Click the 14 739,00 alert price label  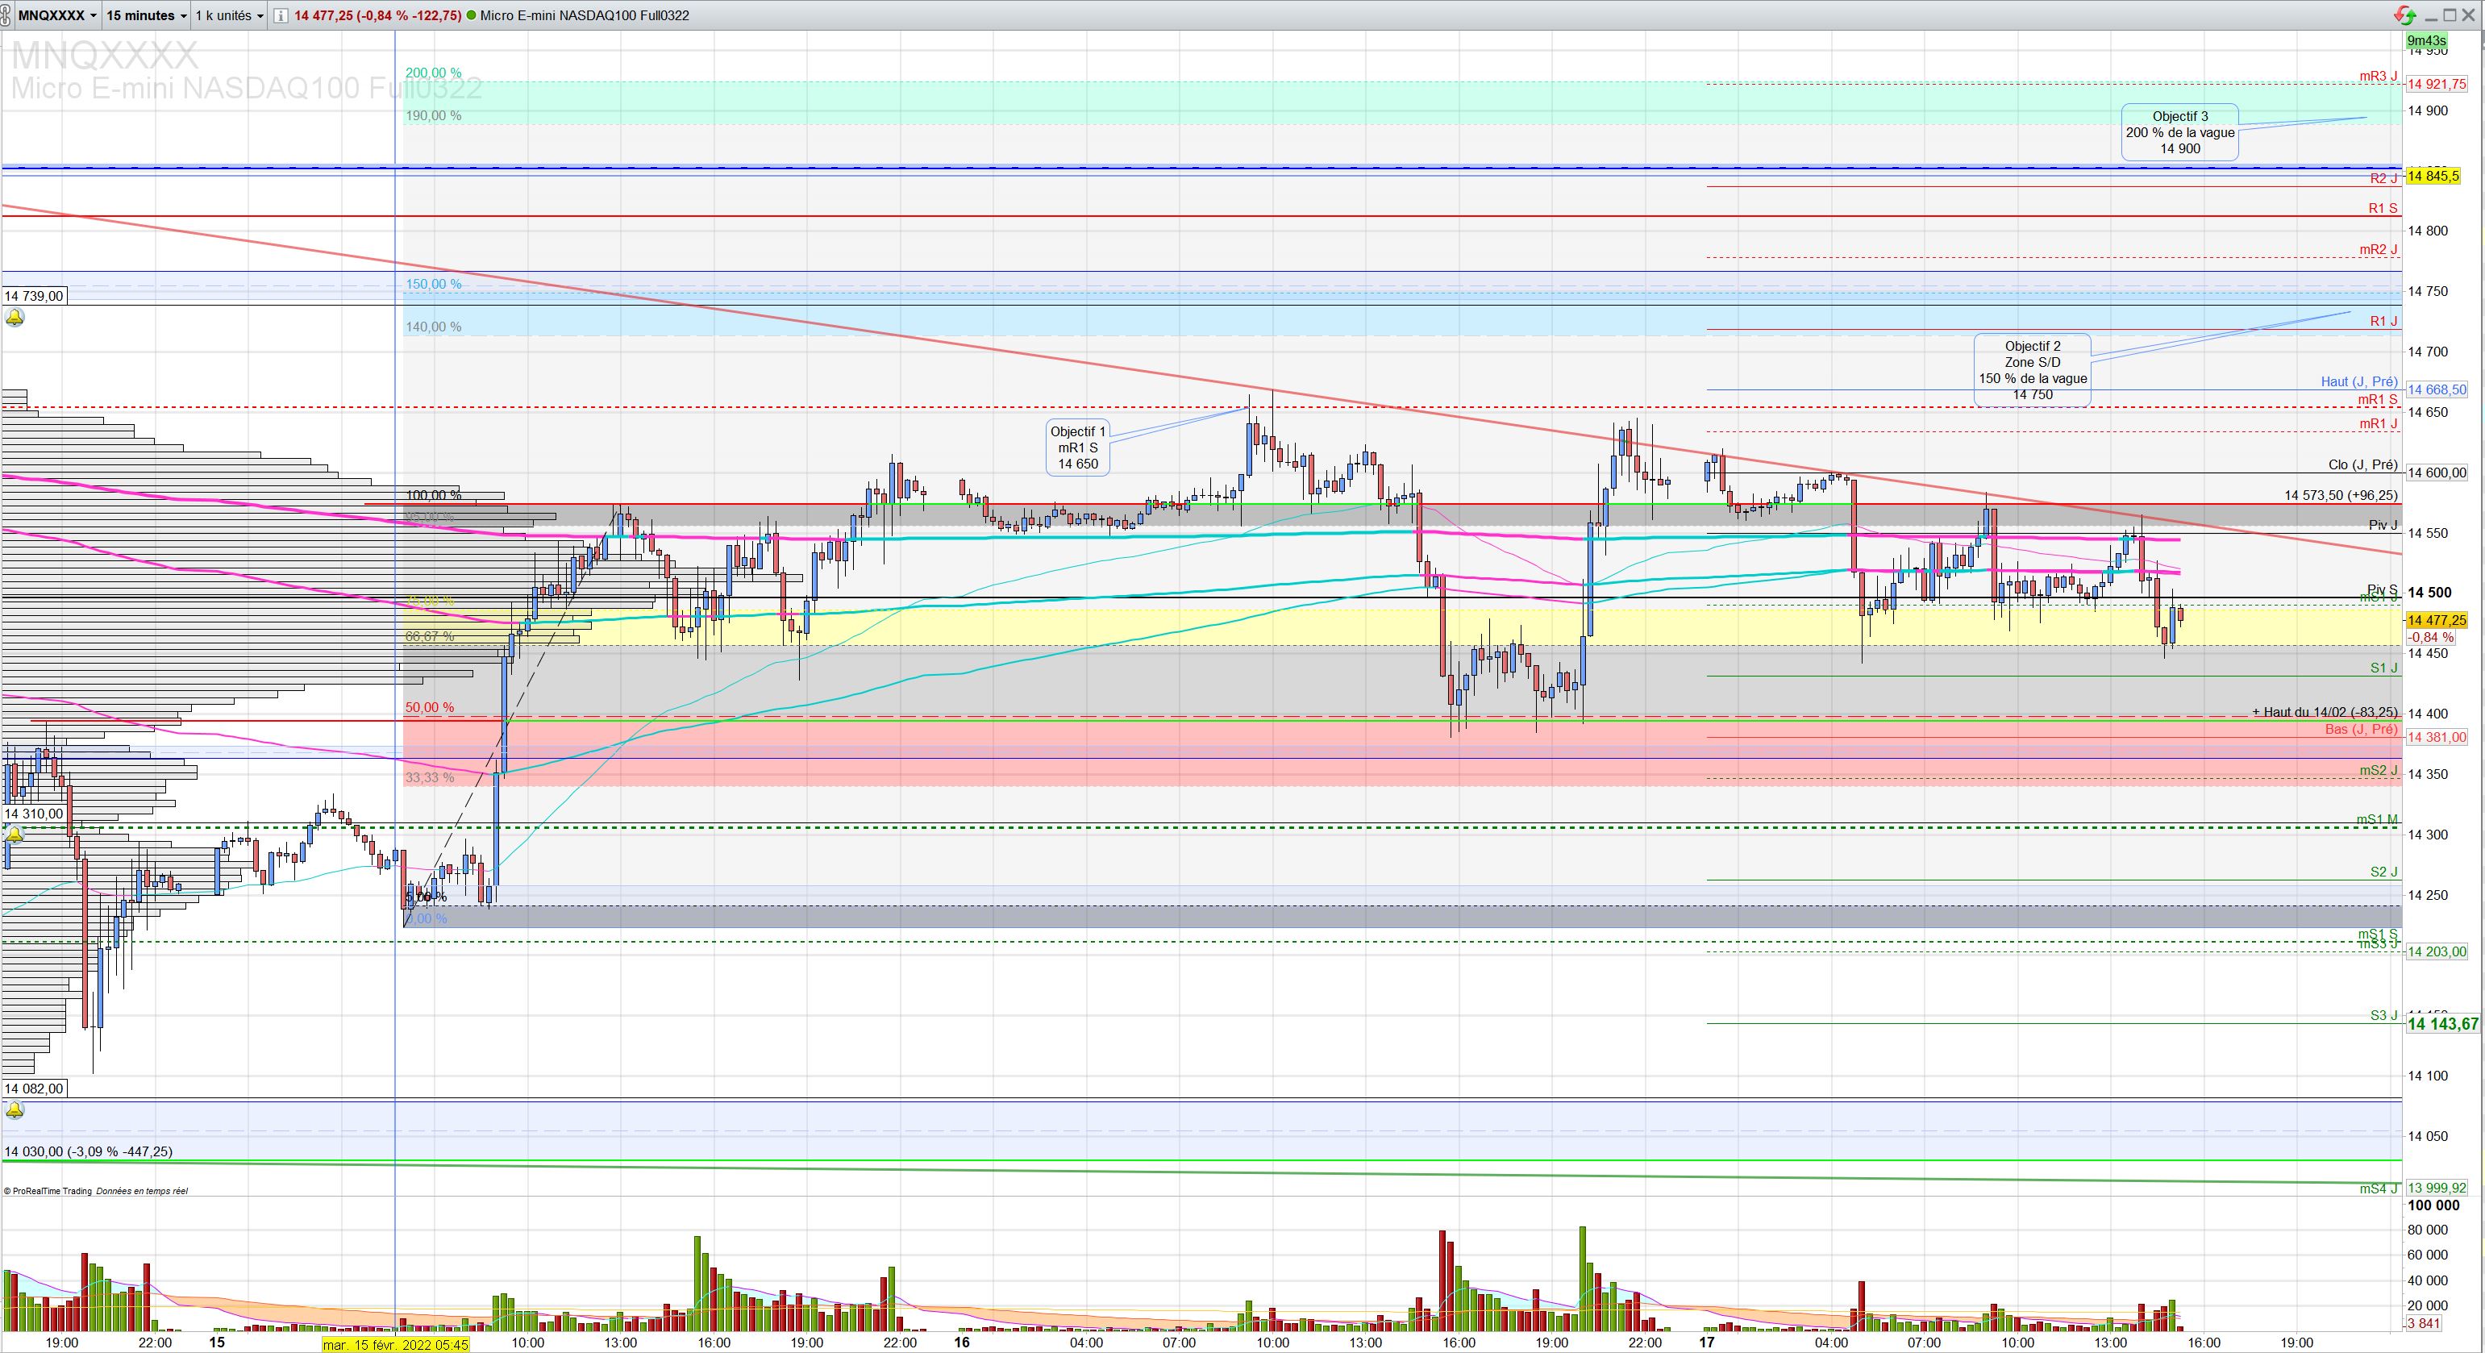tap(34, 296)
